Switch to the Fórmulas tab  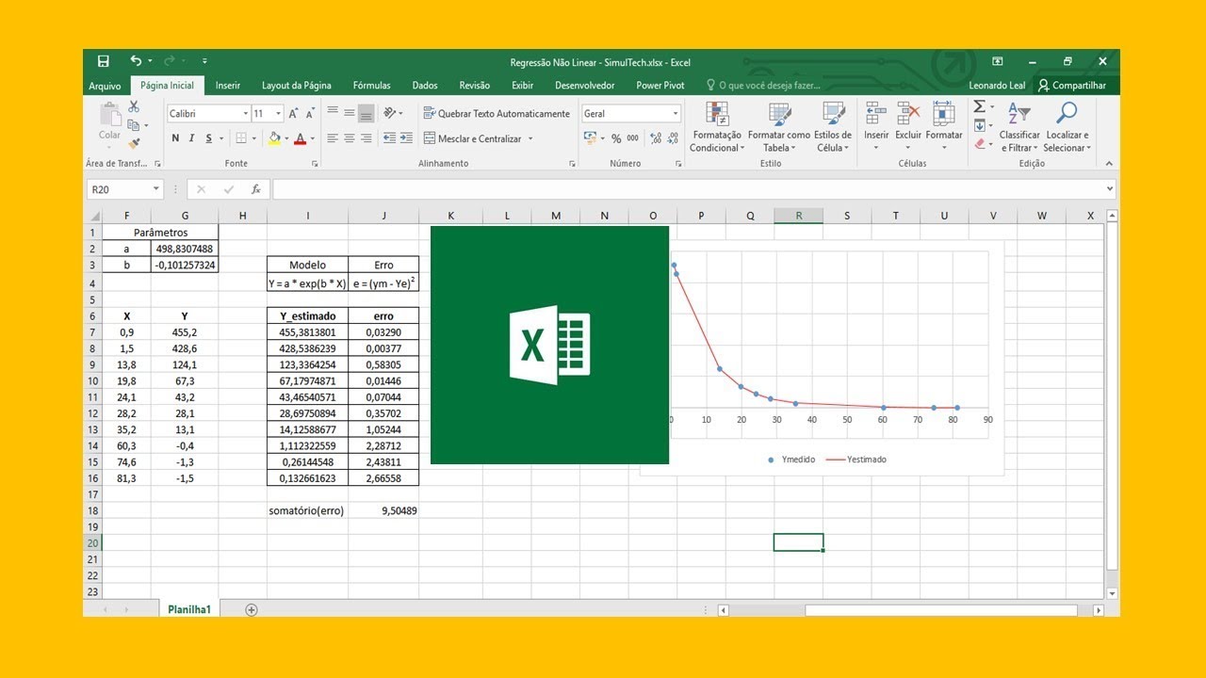pos(371,86)
